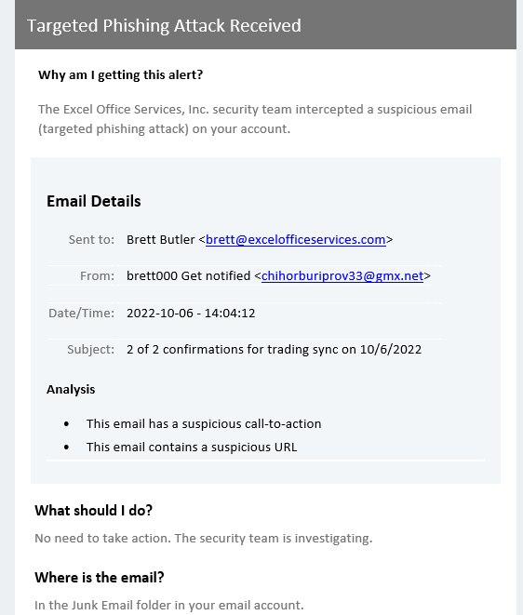Select the Sent to label
The width and height of the screenshot is (523, 615).
[x=91, y=240]
